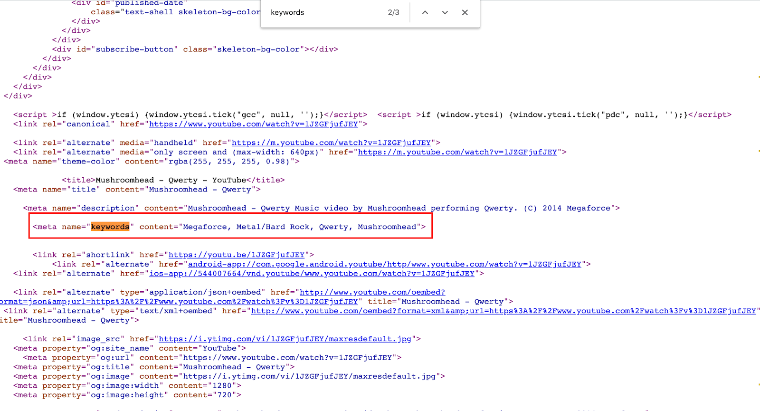Click the "text-shell skeleton-bg-color" class text

pyautogui.click(x=193, y=12)
